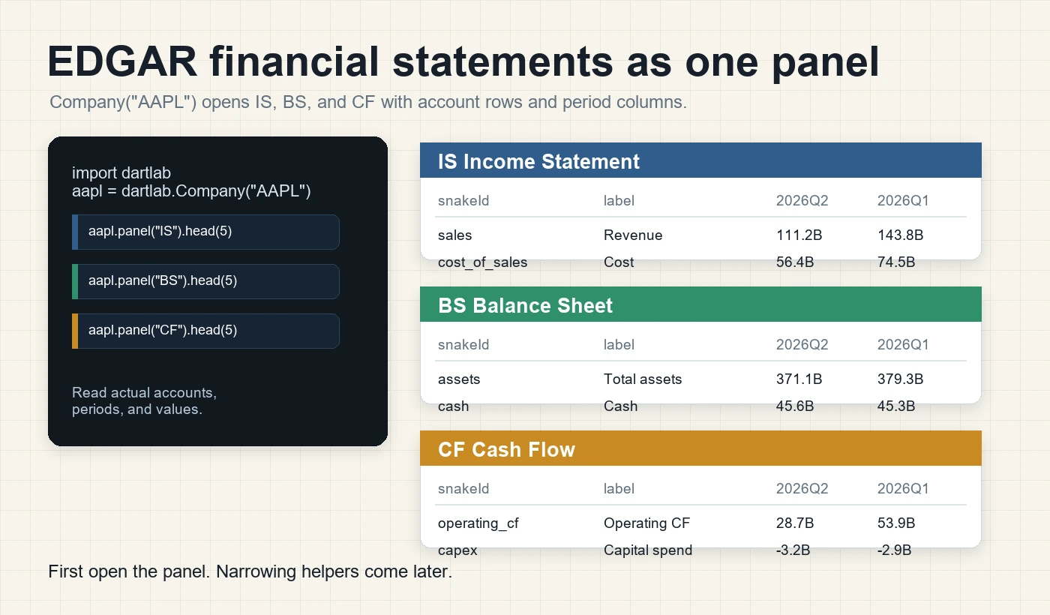The image size is (1050, 615).
Task: Select the CF Cash Flow header
Action: (700, 448)
